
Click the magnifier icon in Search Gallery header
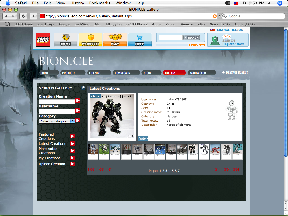click(83, 88)
